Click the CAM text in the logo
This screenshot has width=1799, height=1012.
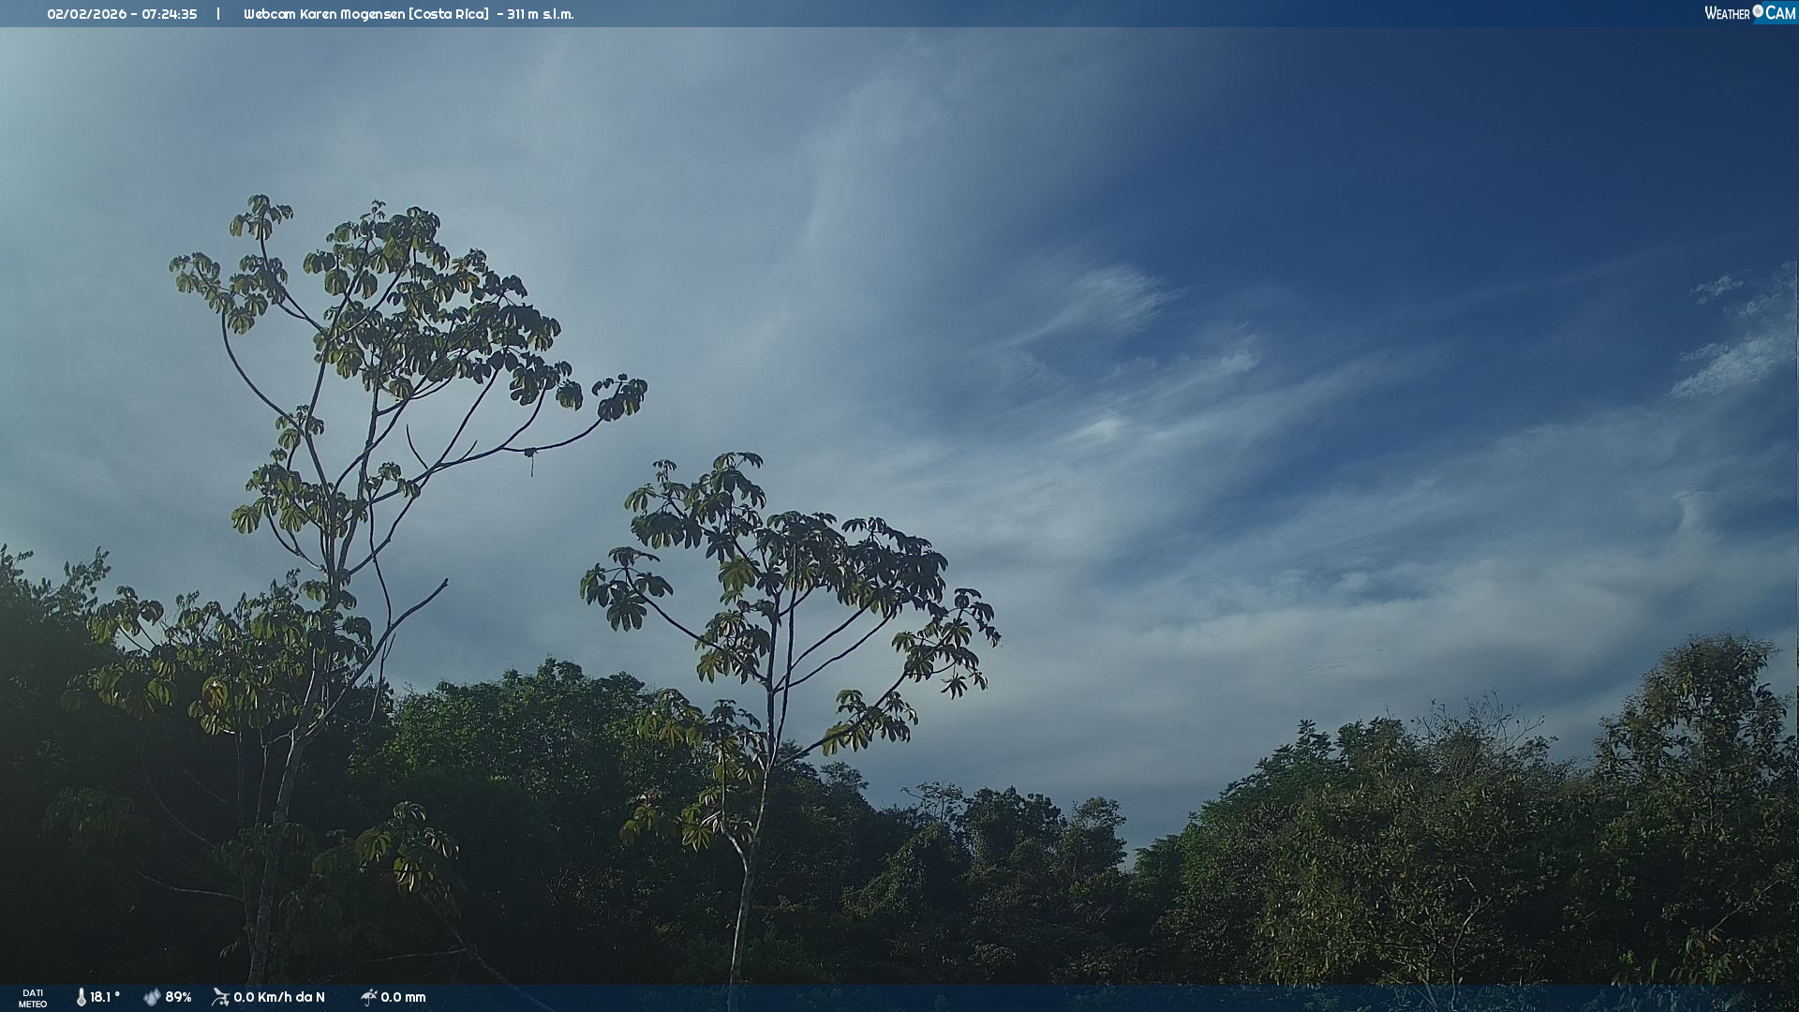tap(1780, 13)
